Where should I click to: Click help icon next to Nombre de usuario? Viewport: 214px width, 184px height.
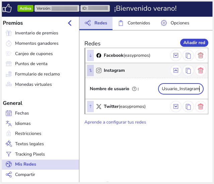point(134,89)
